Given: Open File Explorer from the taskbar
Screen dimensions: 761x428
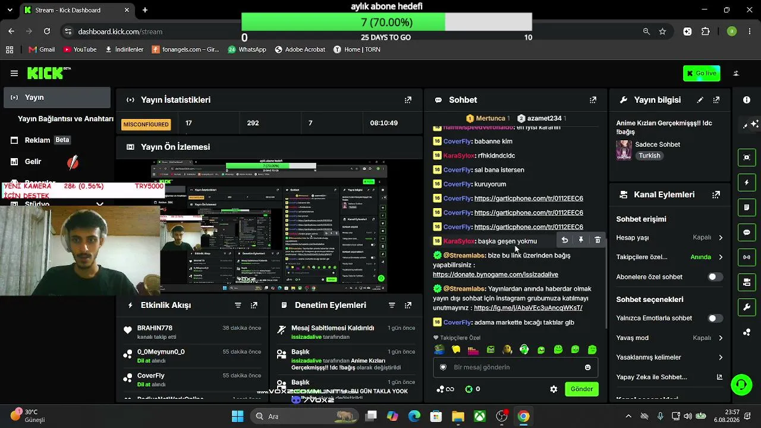Looking at the screenshot, I should pyautogui.click(x=458, y=416).
